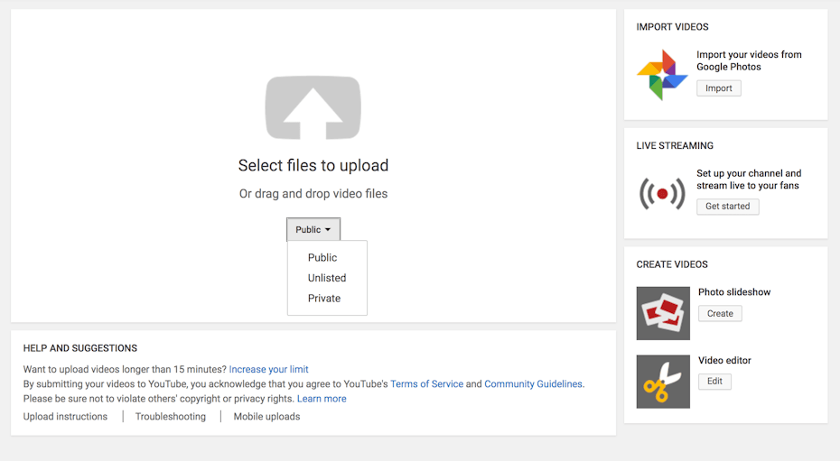Open the Terms of Service link
This screenshot has height=461, width=840.
click(426, 384)
